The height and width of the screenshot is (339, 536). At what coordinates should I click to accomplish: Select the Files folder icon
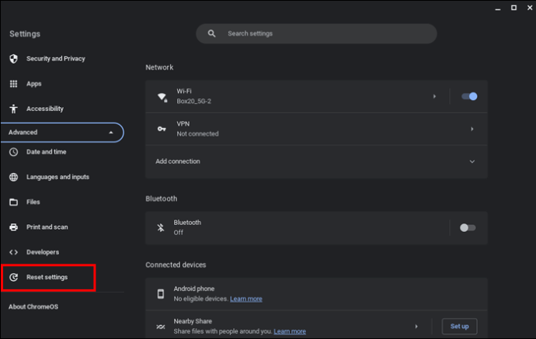(x=13, y=202)
